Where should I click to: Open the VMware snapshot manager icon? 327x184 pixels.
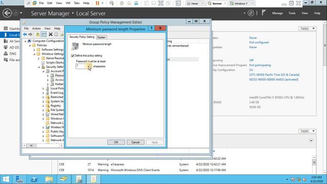coord(136,3)
